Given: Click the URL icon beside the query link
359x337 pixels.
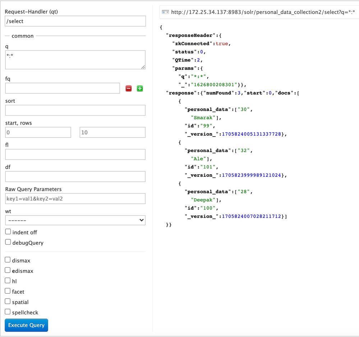Looking at the screenshot, I should click(165, 12).
